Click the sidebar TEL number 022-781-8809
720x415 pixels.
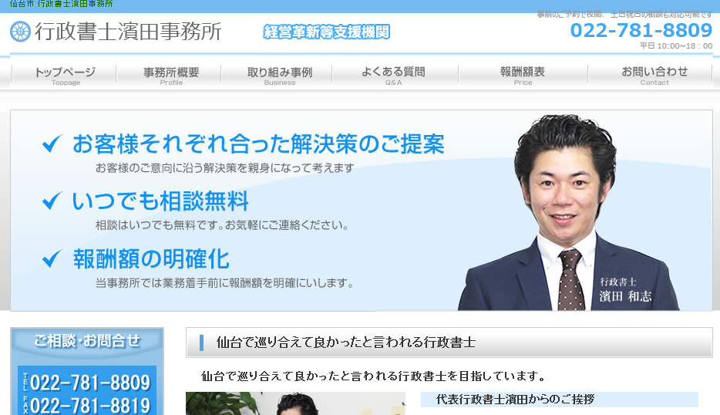click(x=90, y=383)
